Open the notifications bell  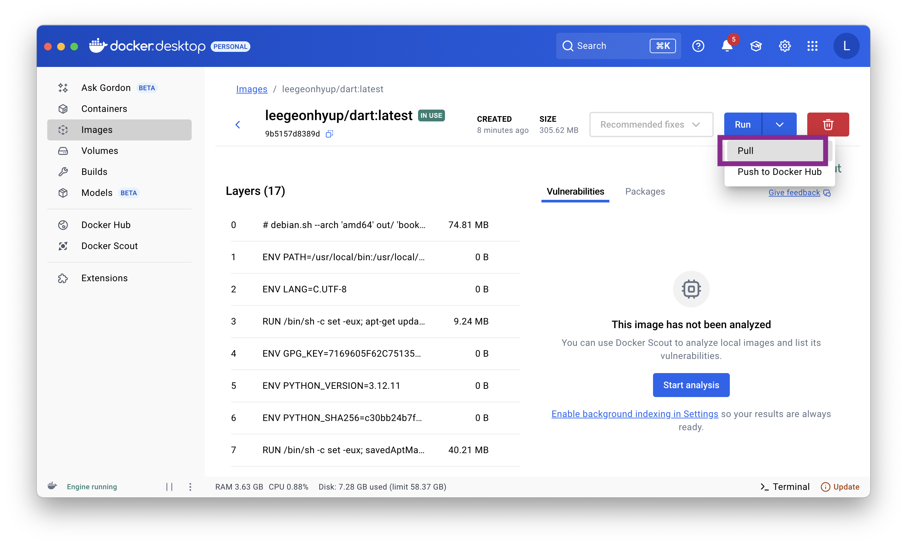(x=727, y=46)
